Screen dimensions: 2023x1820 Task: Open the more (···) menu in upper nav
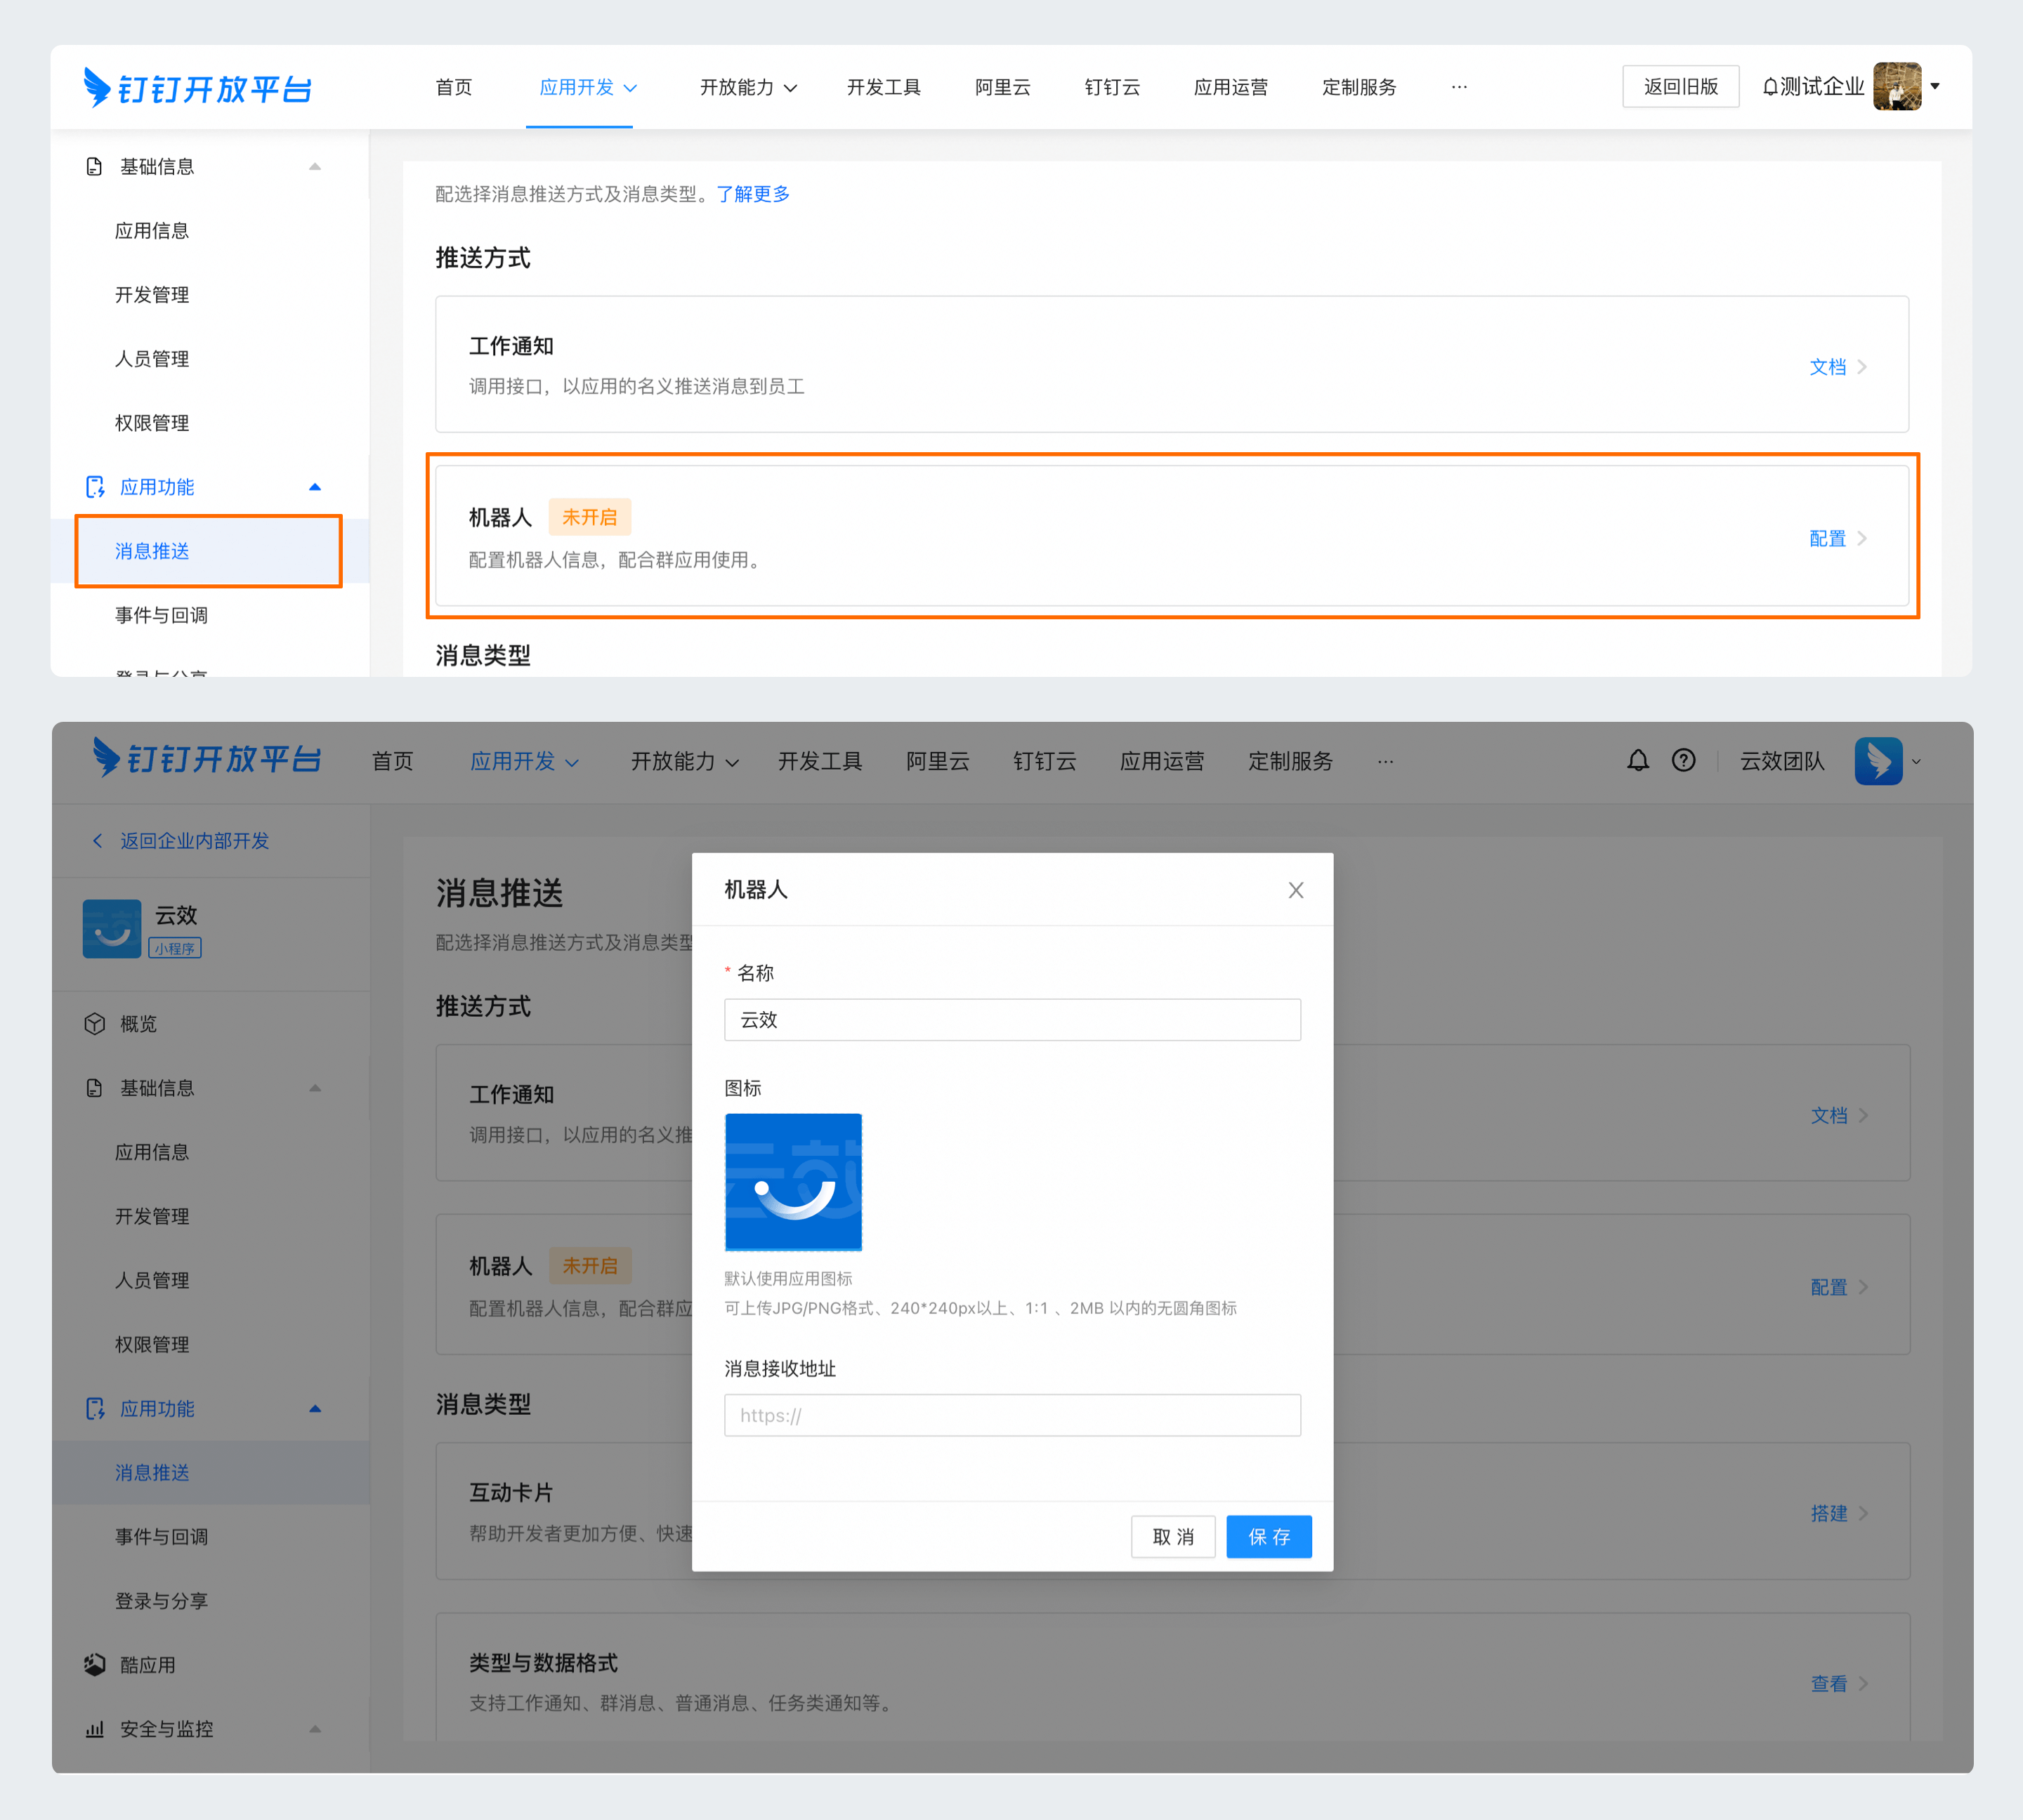(x=1459, y=87)
